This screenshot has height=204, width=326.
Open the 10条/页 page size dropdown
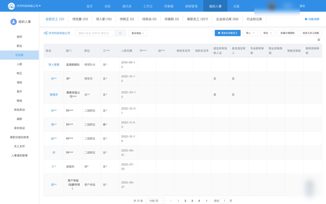tap(155, 201)
